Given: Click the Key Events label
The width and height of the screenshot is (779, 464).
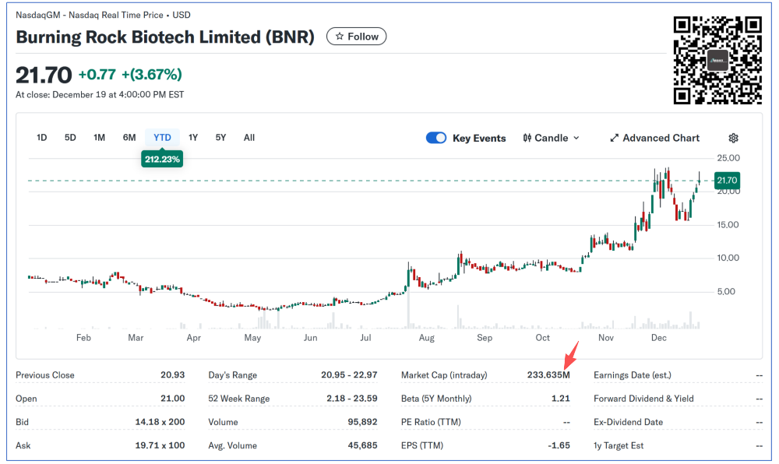Looking at the screenshot, I should [479, 138].
